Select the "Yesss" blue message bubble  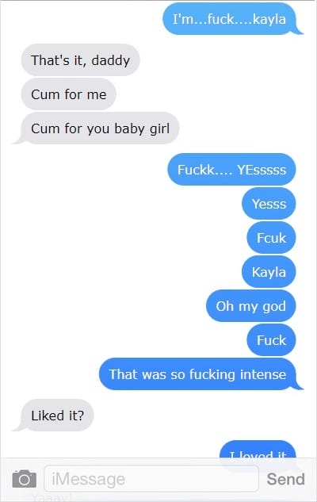click(x=269, y=204)
